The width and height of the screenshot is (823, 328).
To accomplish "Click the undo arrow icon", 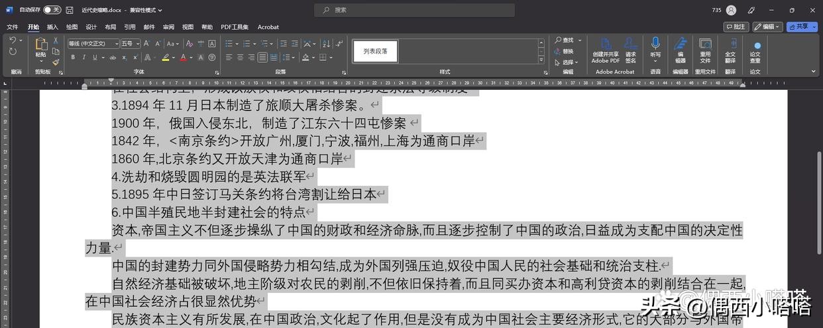I will 13,40.
